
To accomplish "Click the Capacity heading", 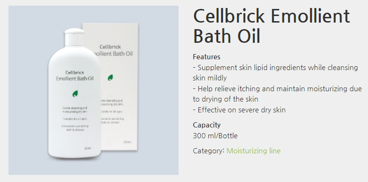I will pyautogui.click(x=206, y=125).
